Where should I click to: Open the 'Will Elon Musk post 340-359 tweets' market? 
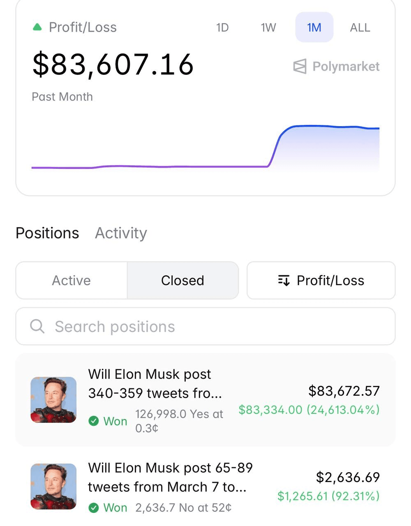155,384
